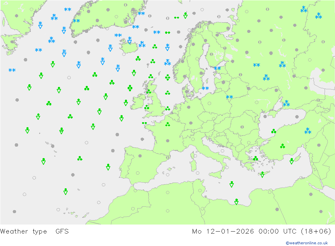Click the rain shower symbol beside Cyprus
Viewport: 335px width, 246px height.
[x=292, y=161]
